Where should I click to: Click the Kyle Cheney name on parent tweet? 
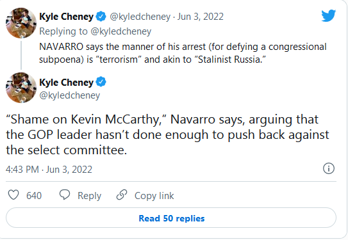click(67, 17)
